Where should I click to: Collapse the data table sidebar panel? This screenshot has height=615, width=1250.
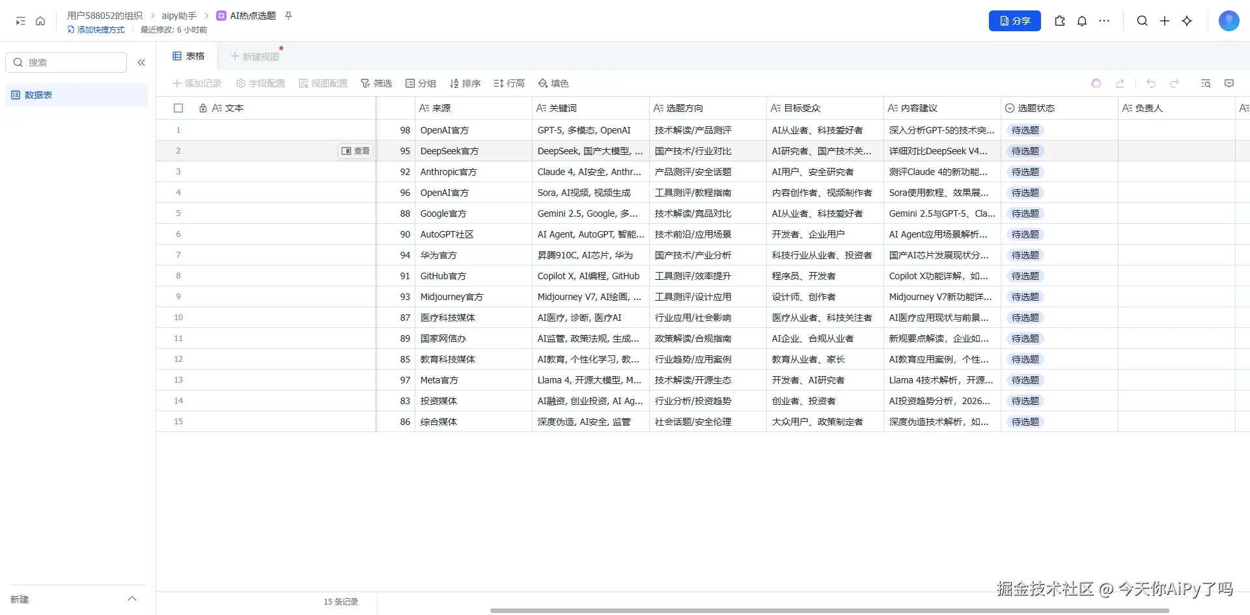(141, 62)
